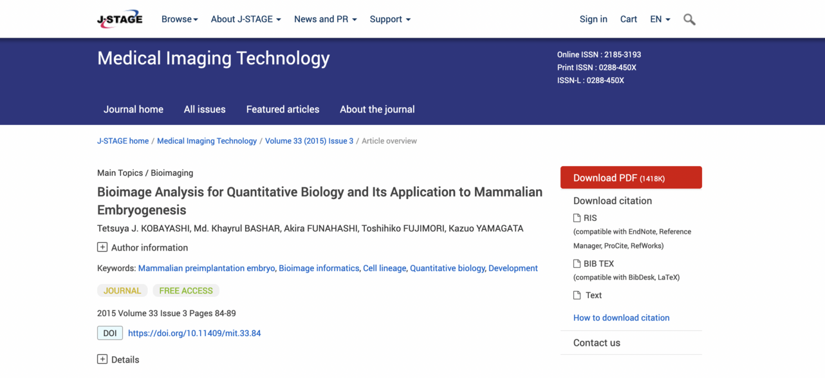
Task: Expand the Details section
Action: 102,359
